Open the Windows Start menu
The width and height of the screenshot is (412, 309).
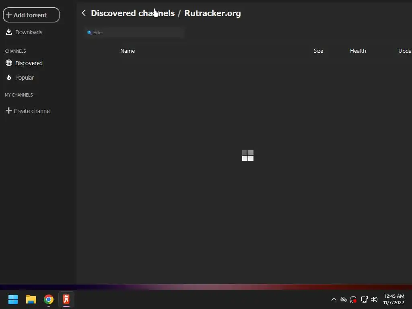(13, 299)
